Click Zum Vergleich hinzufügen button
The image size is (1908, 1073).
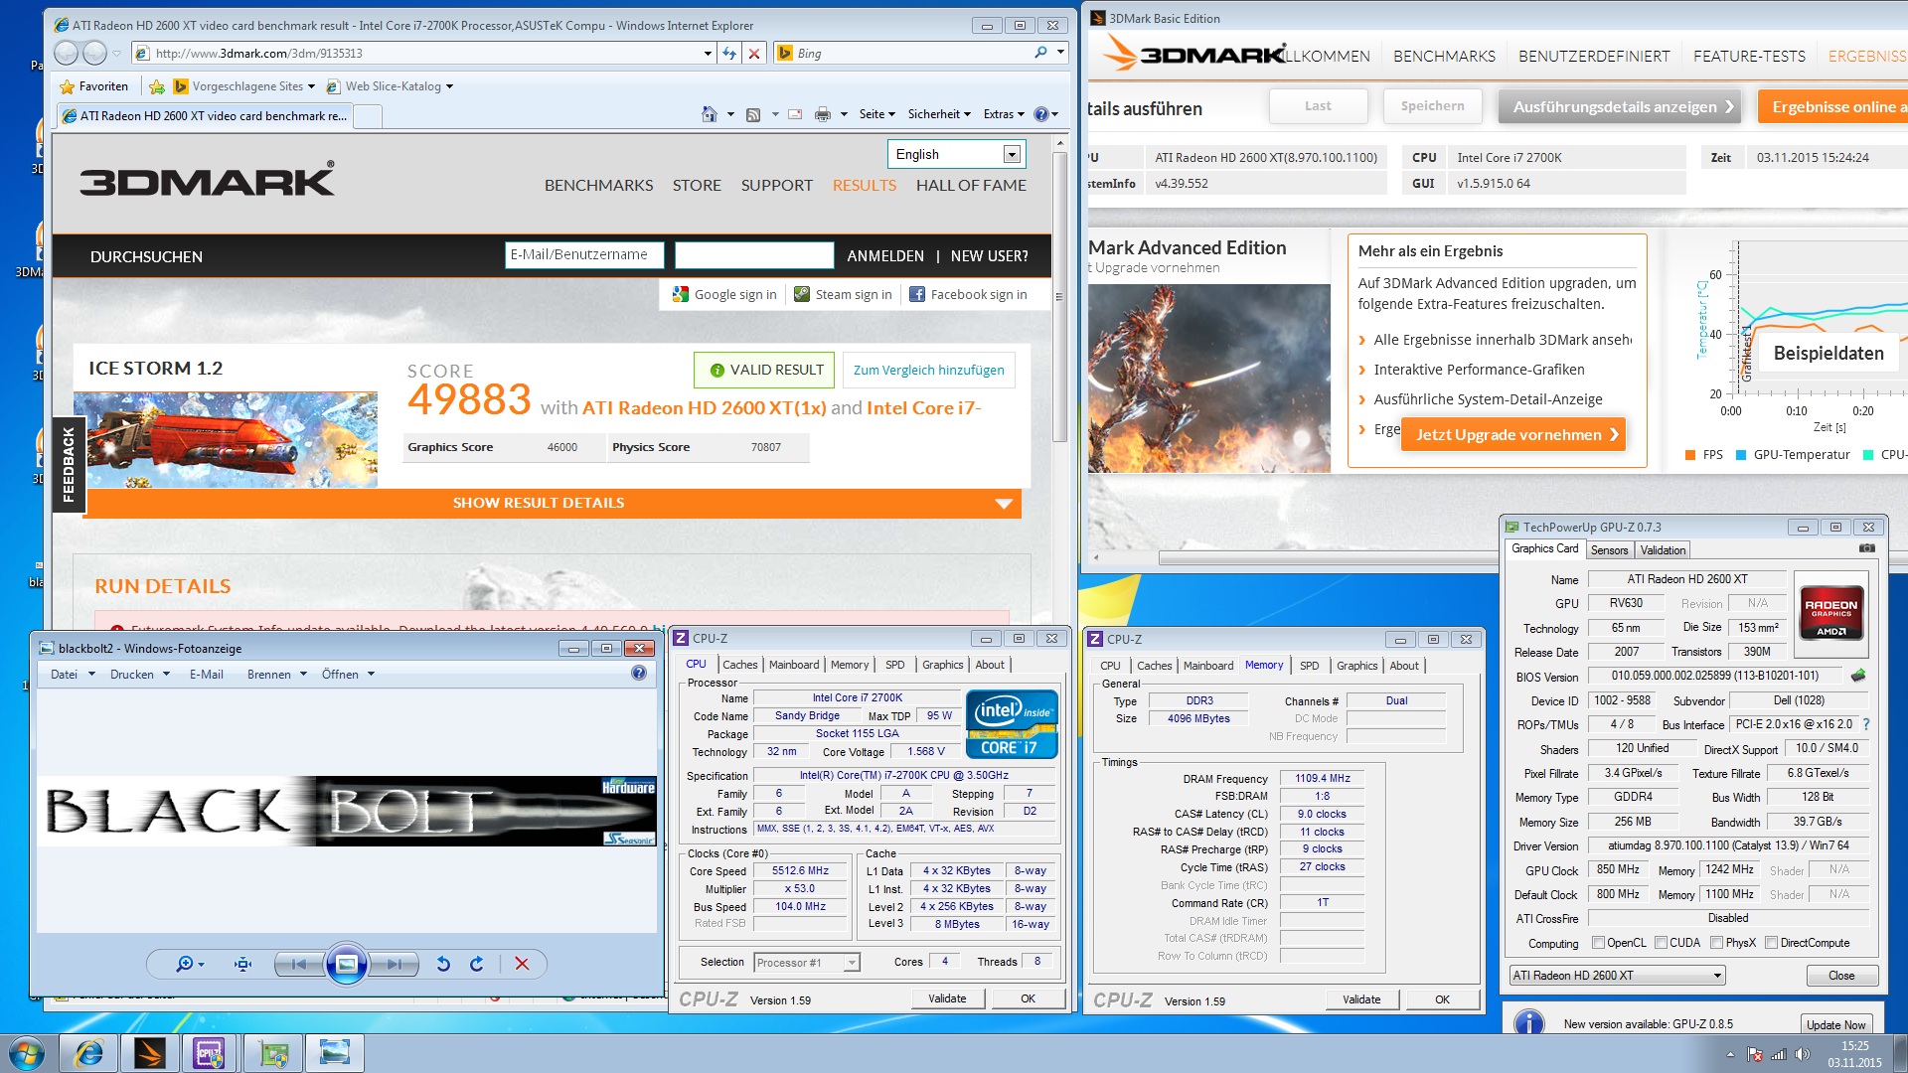(929, 371)
